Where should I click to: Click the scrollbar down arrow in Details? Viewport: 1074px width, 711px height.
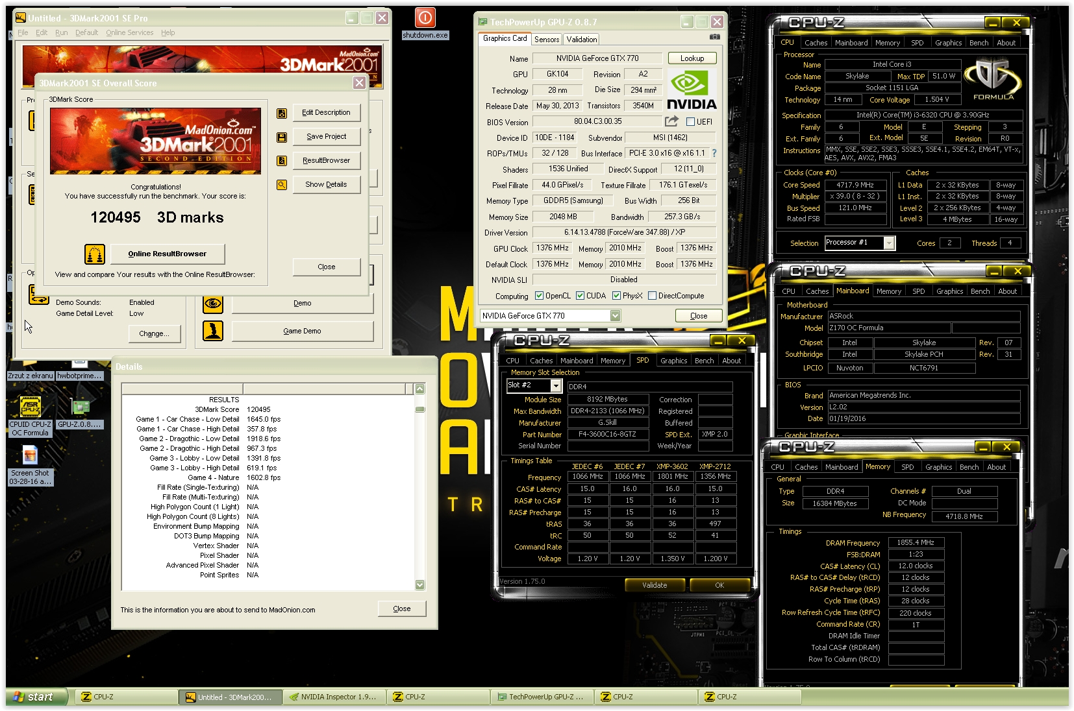coord(420,584)
